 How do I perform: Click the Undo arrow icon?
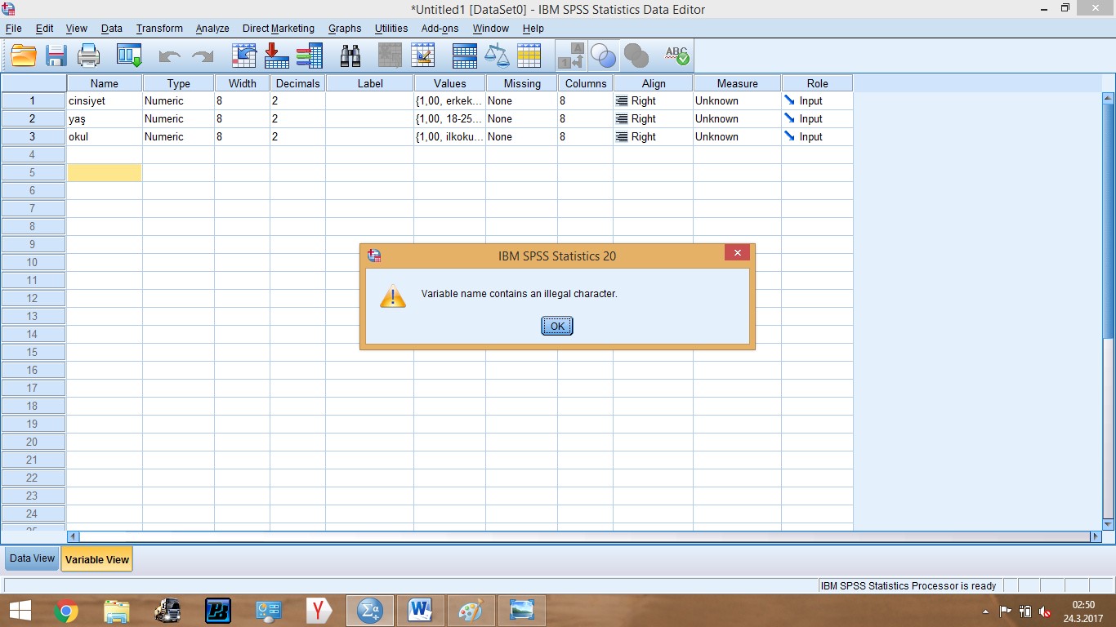170,56
